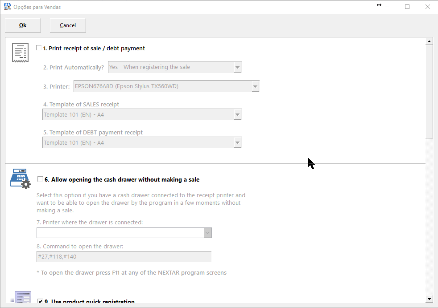Open Template of SALES receipt dropdown

(237, 114)
